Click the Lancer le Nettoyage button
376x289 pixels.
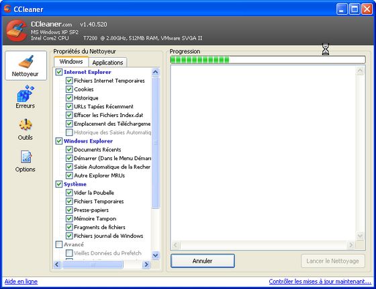pyautogui.click(x=333, y=261)
